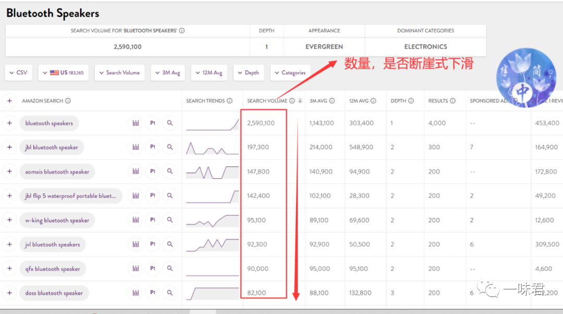Viewport: 563px width, 314px height.
Task: Open bar chart icon for jvl bluetooth speakers
Action: pos(136,244)
